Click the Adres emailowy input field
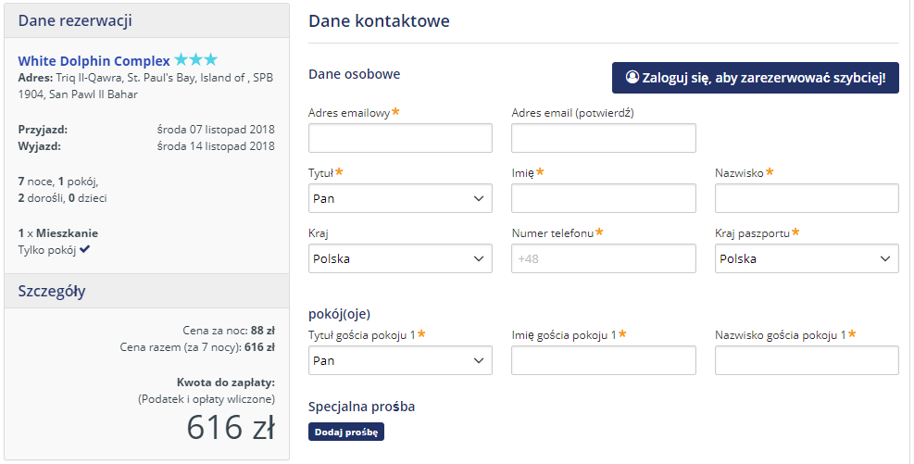Image resolution: width=914 pixels, height=464 pixels. 400,138
